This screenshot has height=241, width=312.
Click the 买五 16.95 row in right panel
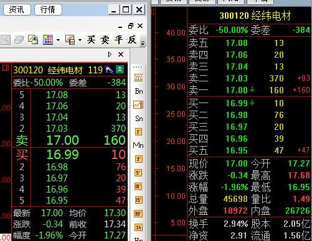(249, 150)
